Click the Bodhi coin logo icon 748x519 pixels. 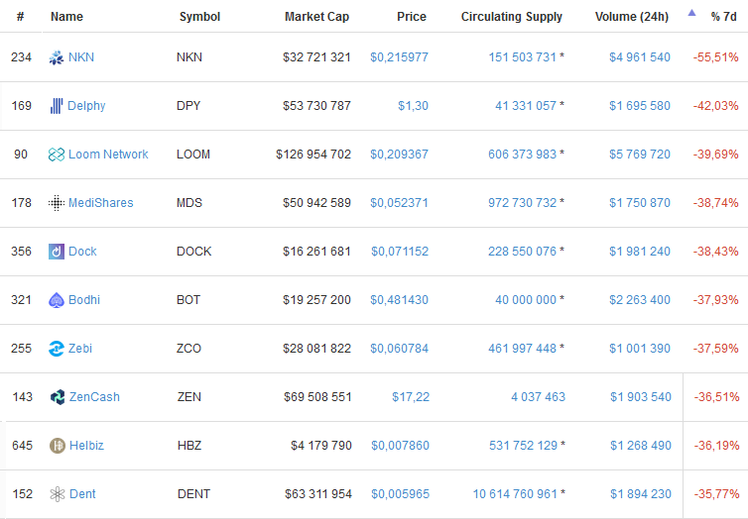tap(57, 300)
